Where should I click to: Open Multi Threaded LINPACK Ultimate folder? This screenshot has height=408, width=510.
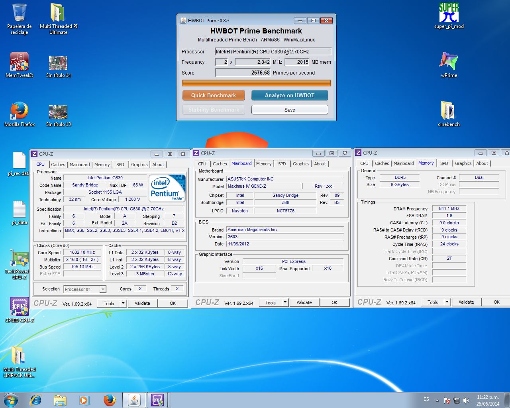point(20,362)
